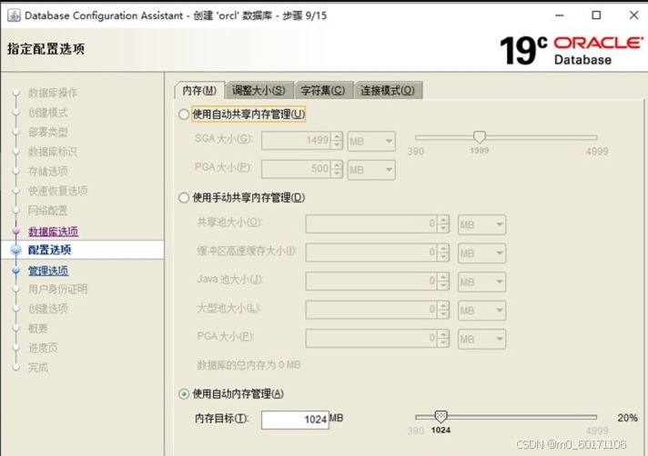Select automatic shared memory management radio
Viewport: 648px width, 456px height.
click(184, 114)
